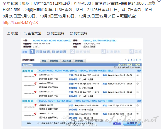Click the OZ746 departure time 00:30

coord(96,75)
